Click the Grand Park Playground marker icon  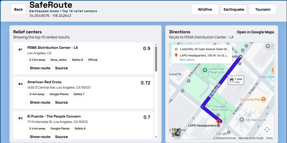205,70
